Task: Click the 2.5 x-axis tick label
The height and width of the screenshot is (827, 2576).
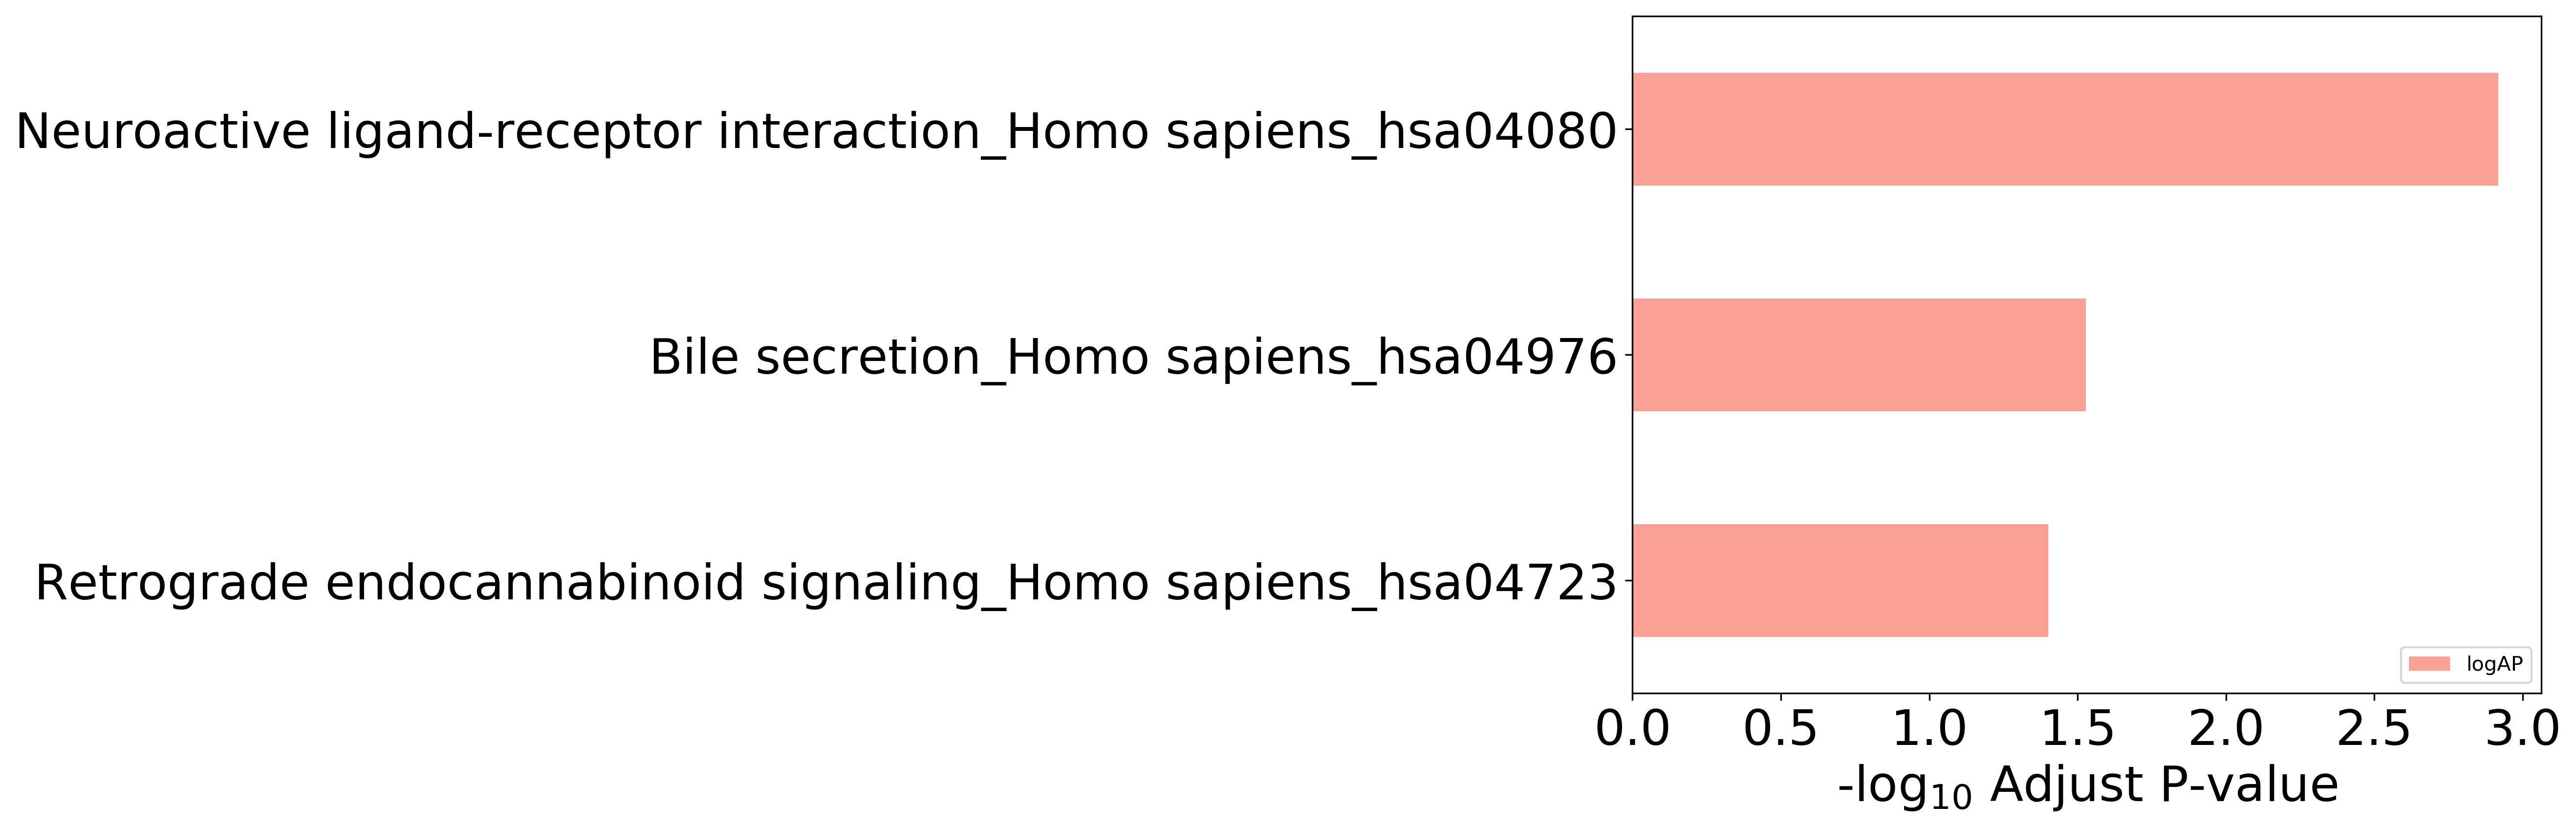Action: (x=2374, y=729)
